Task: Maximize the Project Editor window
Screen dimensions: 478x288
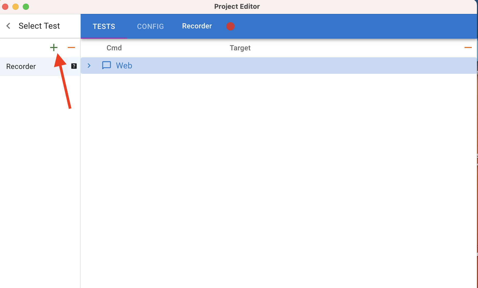Action: click(x=26, y=7)
